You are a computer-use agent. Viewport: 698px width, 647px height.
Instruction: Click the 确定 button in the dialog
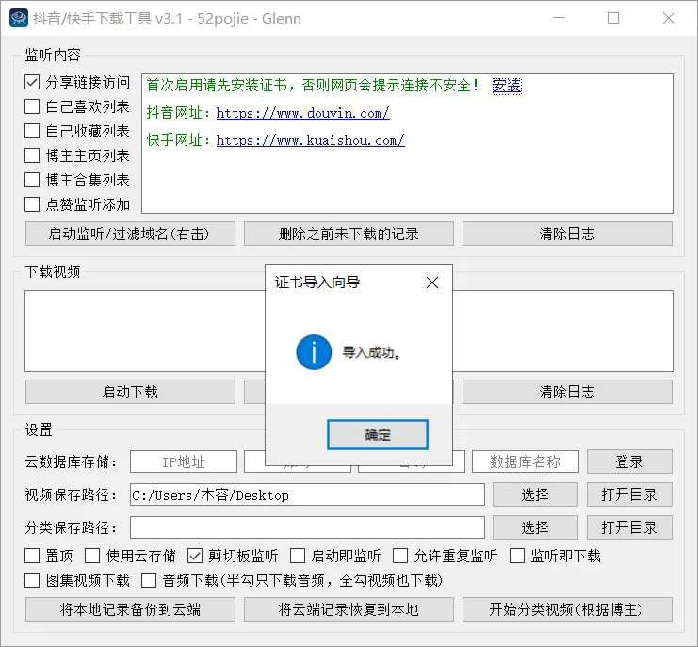point(378,434)
